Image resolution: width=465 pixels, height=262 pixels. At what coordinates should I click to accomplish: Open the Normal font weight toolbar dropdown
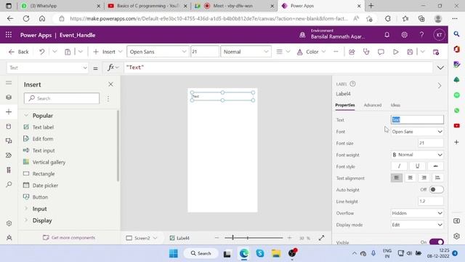[x=246, y=52]
